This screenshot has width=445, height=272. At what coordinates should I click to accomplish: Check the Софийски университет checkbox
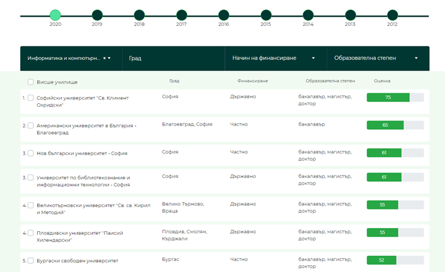pyautogui.click(x=31, y=98)
